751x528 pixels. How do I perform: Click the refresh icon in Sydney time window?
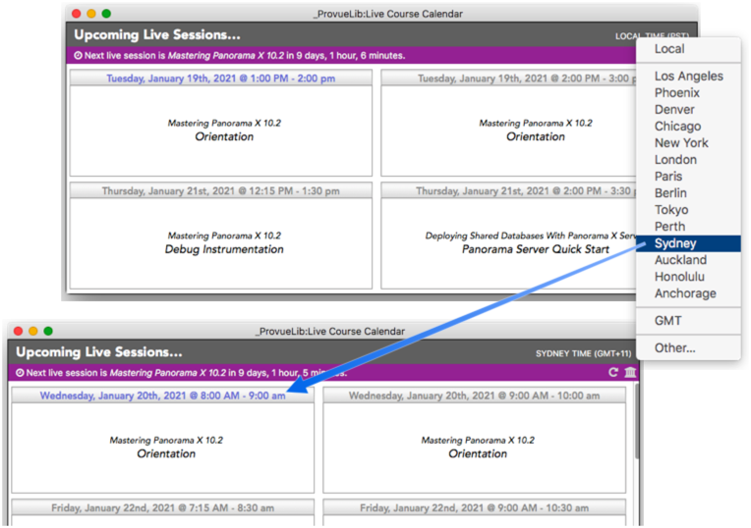pyautogui.click(x=613, y=372)
